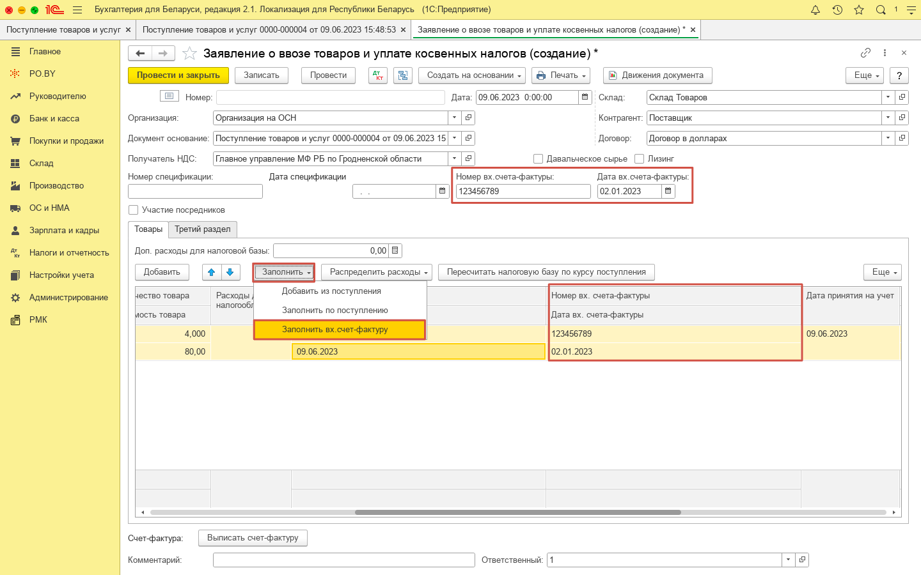Move row down with blue down arrow
Image resolution: width=921 pixels, height=575 pixels.
pyautogui.click(x=230, y=272)
